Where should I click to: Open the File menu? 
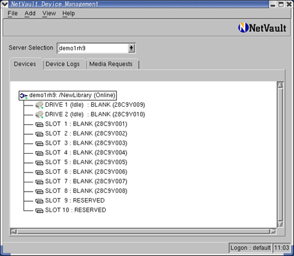click(12, 14)
